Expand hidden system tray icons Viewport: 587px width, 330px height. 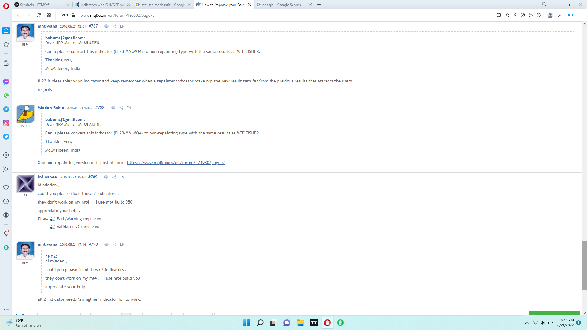point(527,323)
